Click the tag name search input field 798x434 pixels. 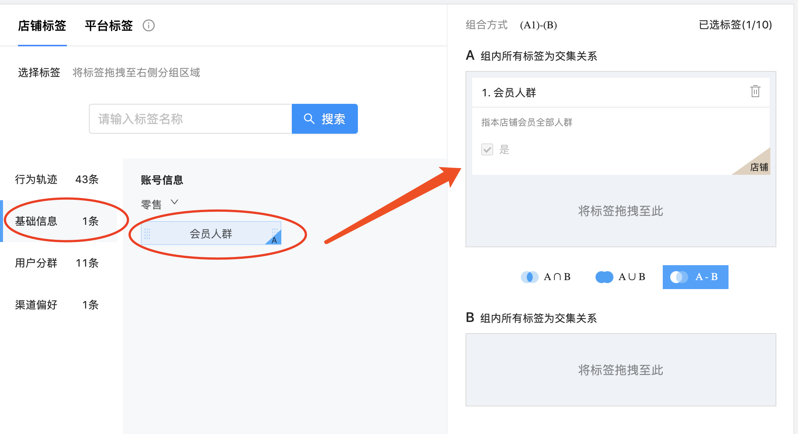coord(190,119)
